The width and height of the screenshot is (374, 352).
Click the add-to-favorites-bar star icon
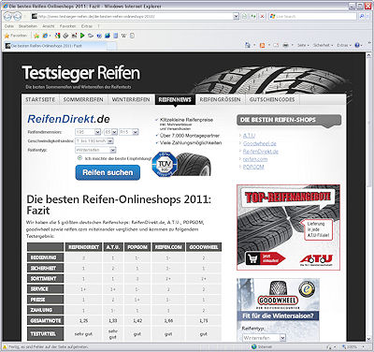36,36
